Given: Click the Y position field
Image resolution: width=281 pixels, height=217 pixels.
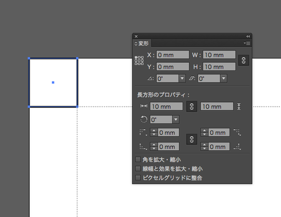Looking at the screenshot, I should tap(173, 67).
